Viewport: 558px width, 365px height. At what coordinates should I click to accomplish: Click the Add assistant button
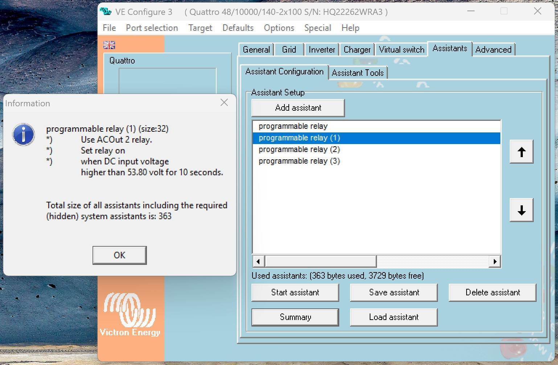(x=298, y=108)
